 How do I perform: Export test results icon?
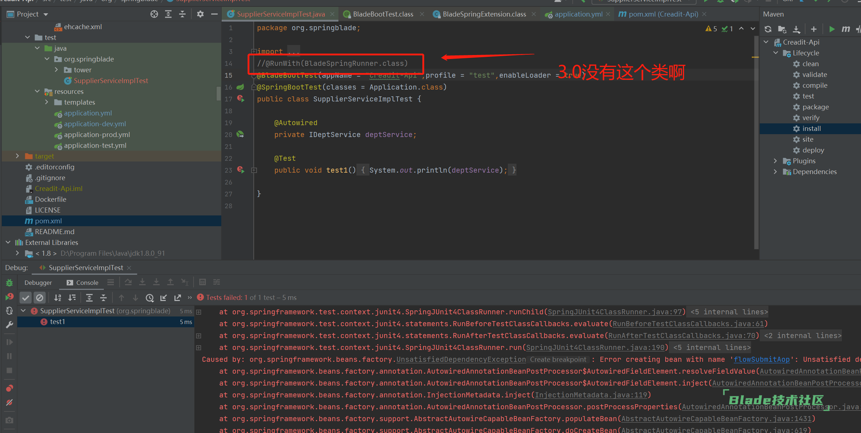coord(178,297)
